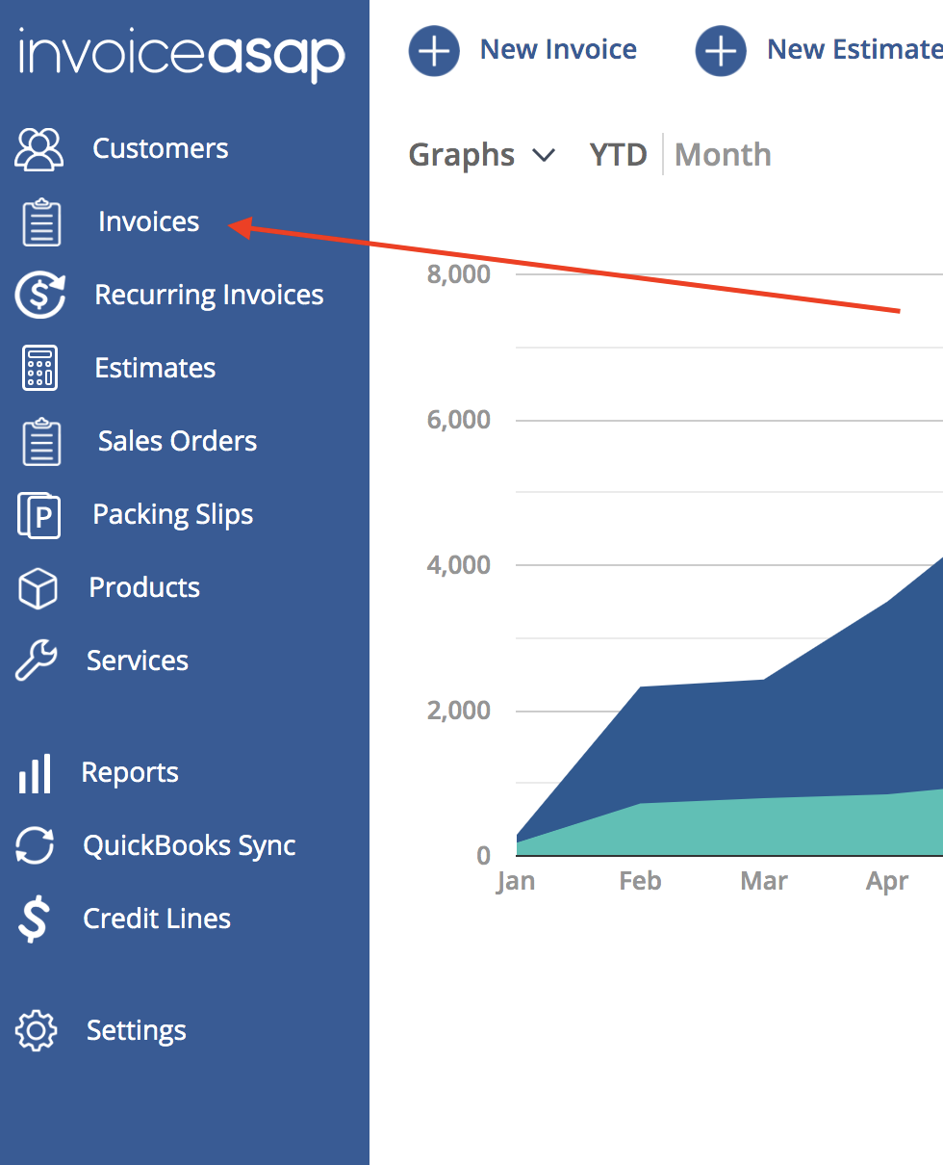Image resolution: width=943 pixels, height=1165 pixels.
Task: Click the chart area near April
Action: pos(885,722)
